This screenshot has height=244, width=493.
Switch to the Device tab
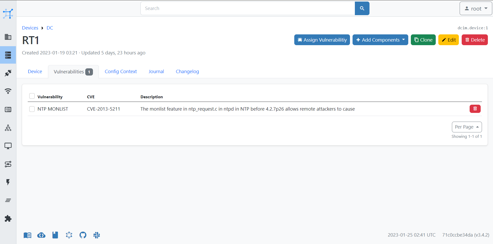(x=35, y=72)
